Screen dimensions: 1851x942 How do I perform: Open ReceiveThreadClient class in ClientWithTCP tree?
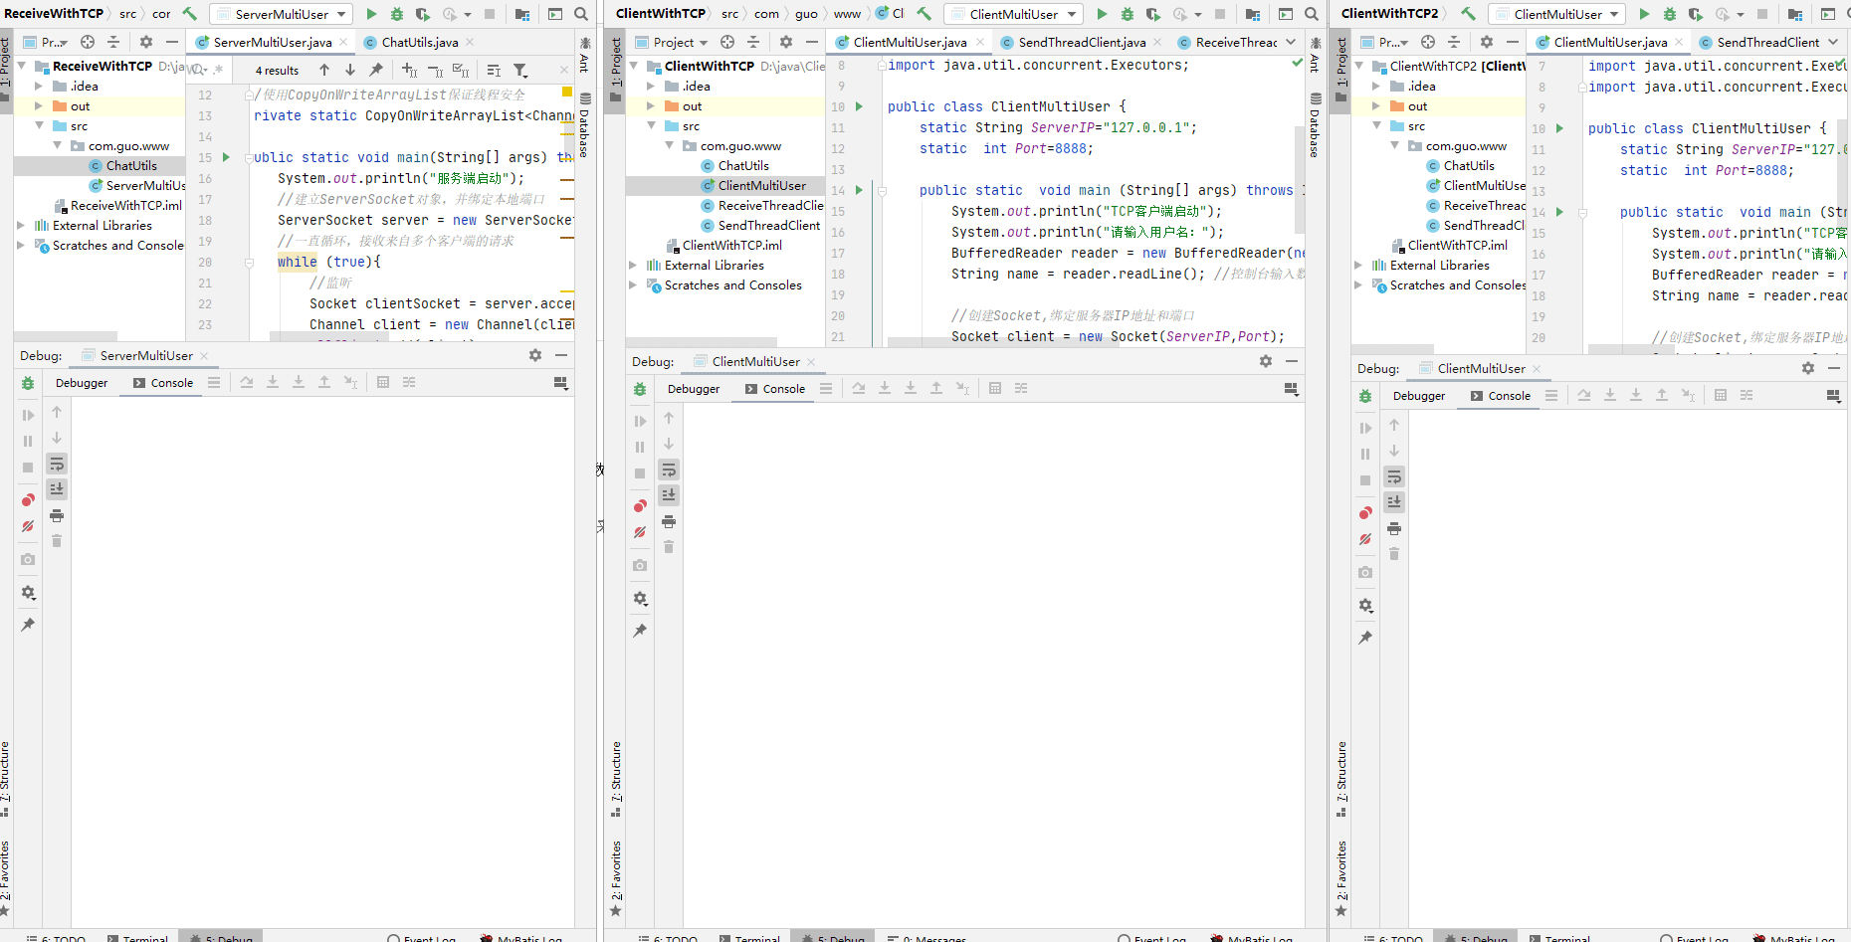769,206
